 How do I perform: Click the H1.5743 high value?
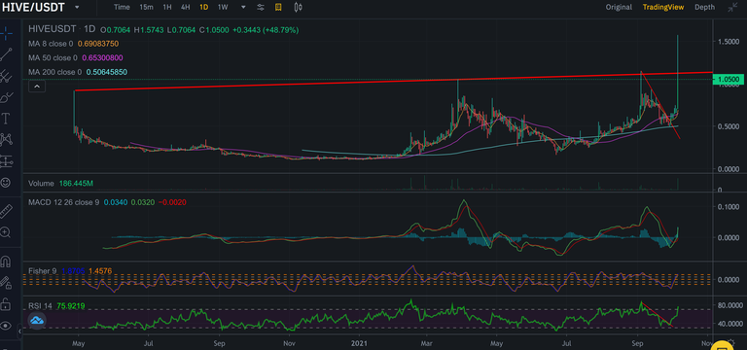[149, 30]
